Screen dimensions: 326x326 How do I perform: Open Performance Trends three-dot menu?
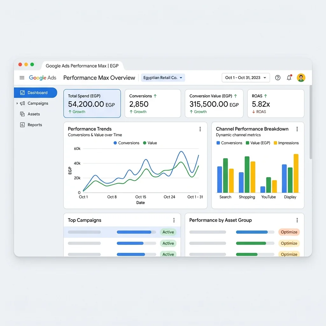(x=200, y=129)
